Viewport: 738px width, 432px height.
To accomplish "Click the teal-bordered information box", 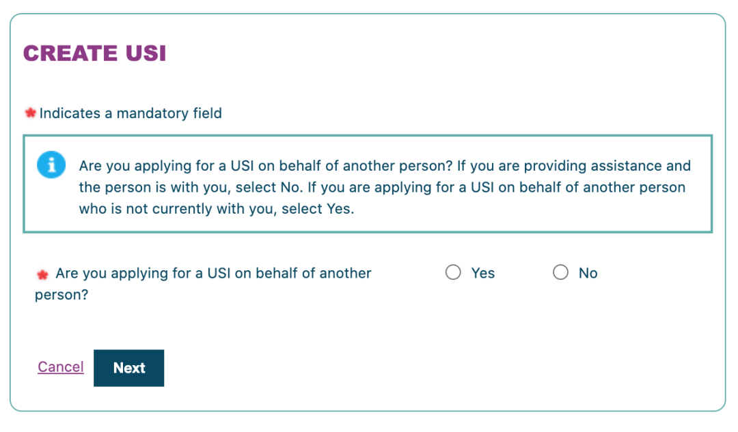I will [x=368, y=184].
